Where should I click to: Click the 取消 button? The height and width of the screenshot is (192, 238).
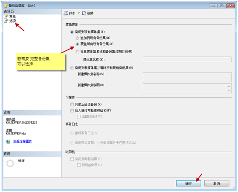click(x=217, y=183)
